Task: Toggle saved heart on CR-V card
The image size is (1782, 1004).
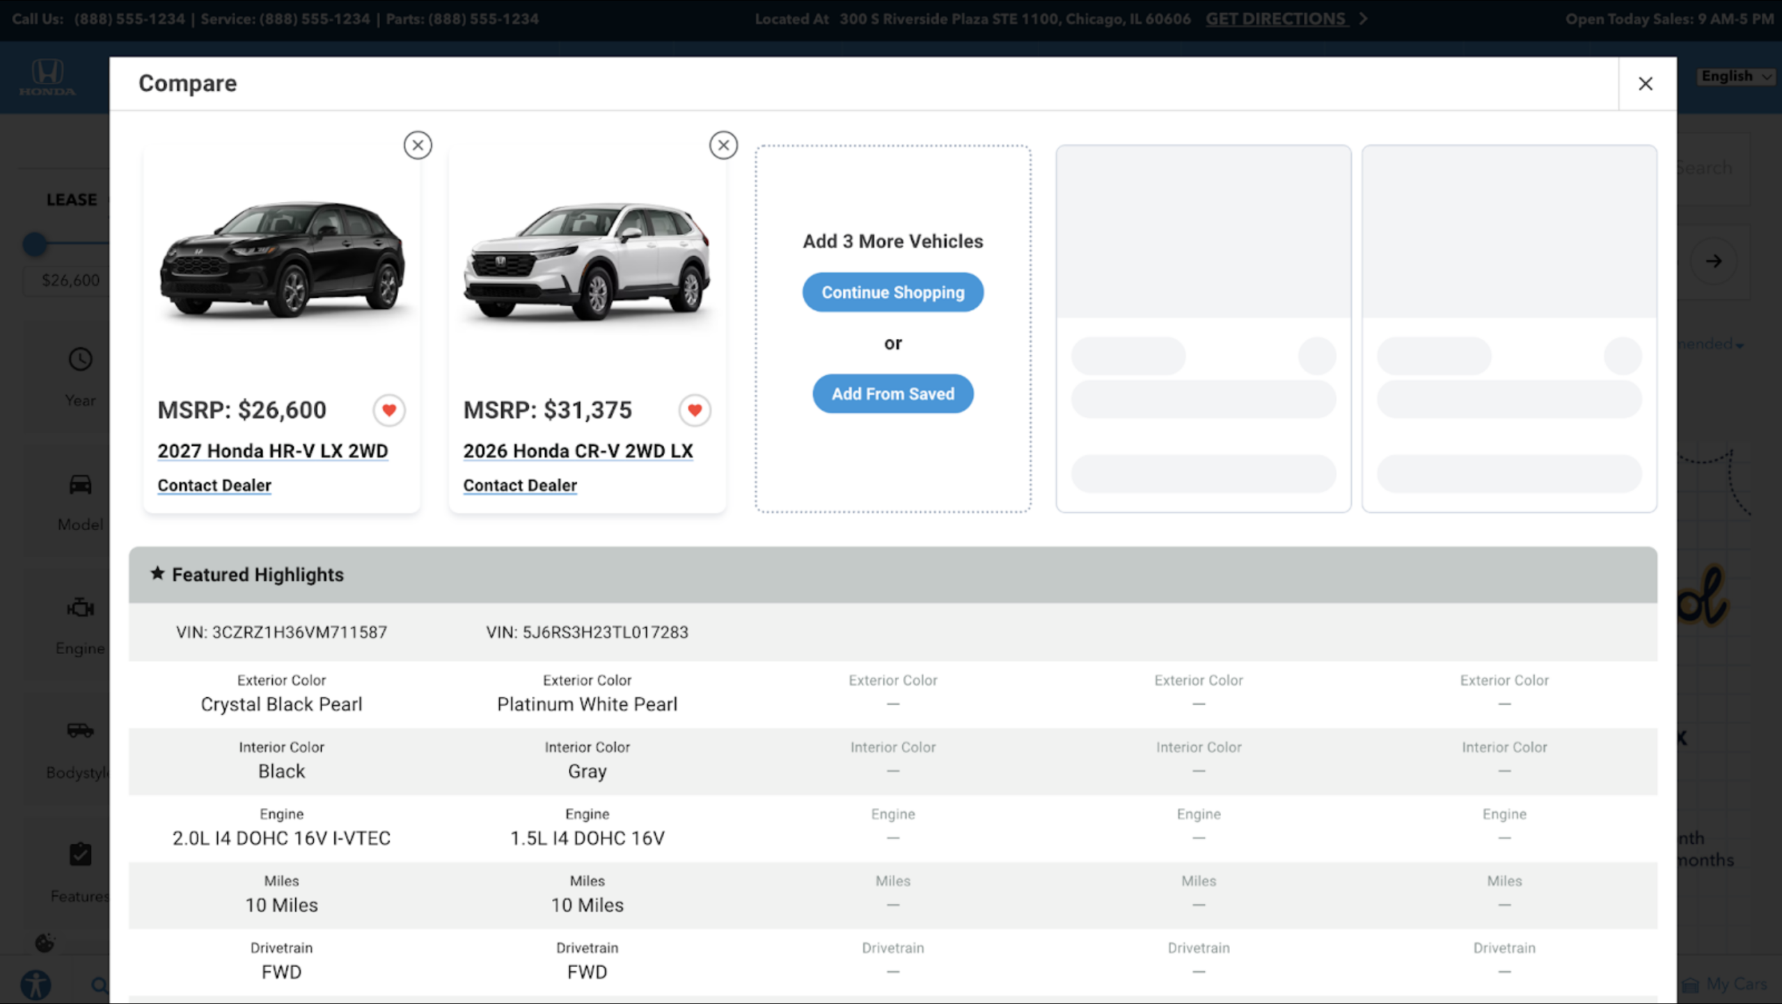Action: coord(695,410)
